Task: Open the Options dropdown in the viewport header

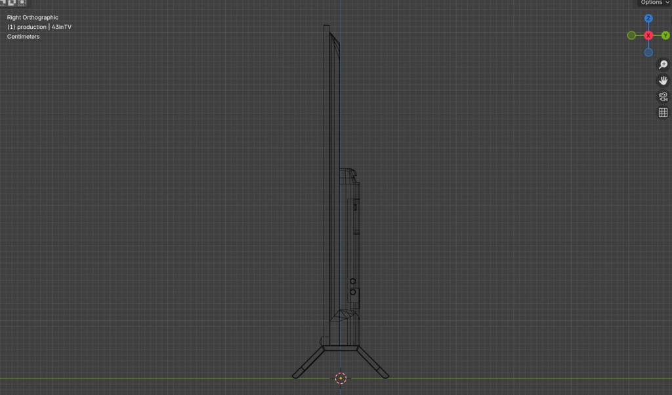Action: [654, 3]
